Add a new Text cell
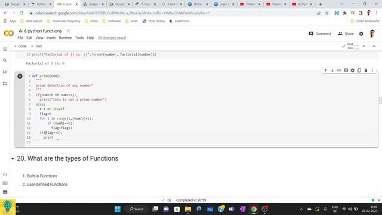The image size is (382, 215). tap(36, 46)
